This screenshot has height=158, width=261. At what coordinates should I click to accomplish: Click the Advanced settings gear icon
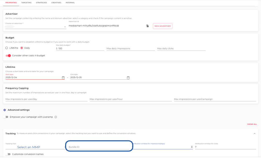[x=5, y=110]
